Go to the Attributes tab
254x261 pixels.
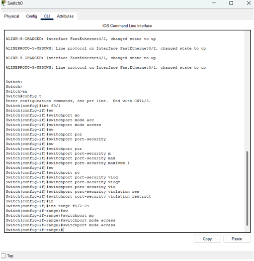point(65,16)
